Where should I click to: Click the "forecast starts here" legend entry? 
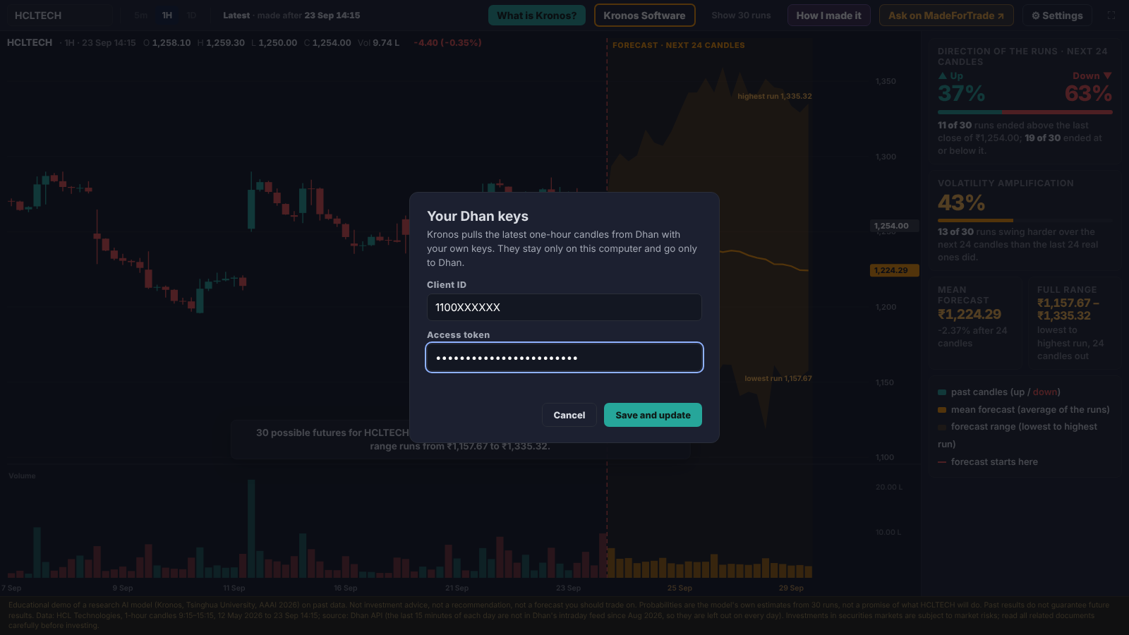[988, 462]
